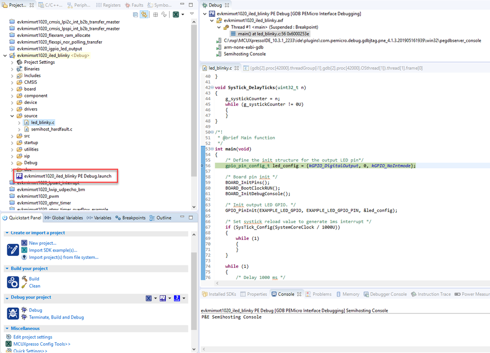
Task: Select semihost_hardfault.c file
Action: [x=51, y=129]
